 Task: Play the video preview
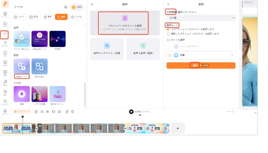pyautogui.click(x=131, y=112)
